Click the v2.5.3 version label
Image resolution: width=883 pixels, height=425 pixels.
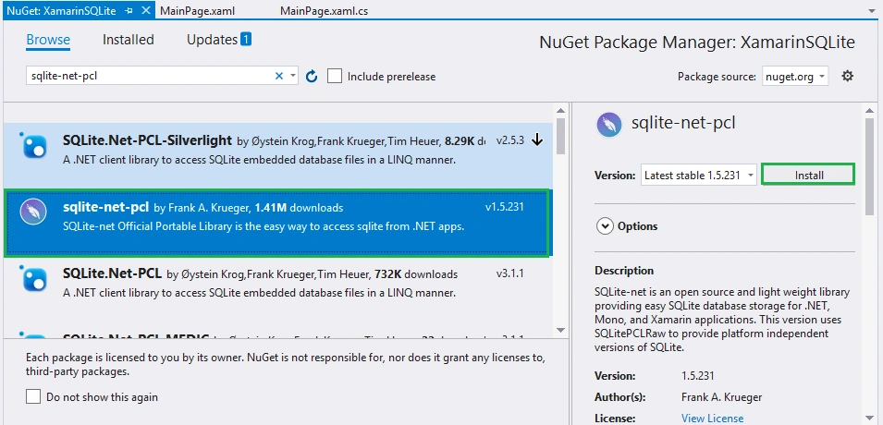pyautogui.click(x=510, y=140)
